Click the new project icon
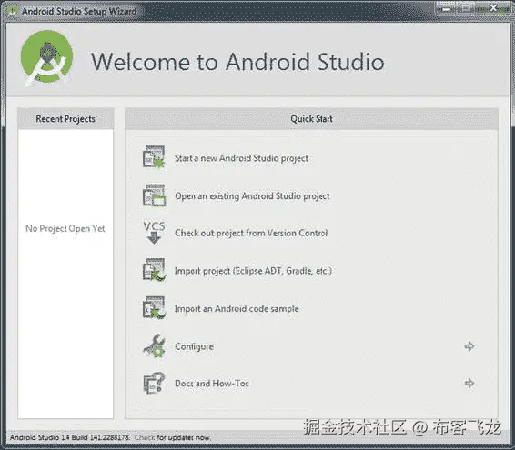The image size is (515, 450). (x=154, y=157)
